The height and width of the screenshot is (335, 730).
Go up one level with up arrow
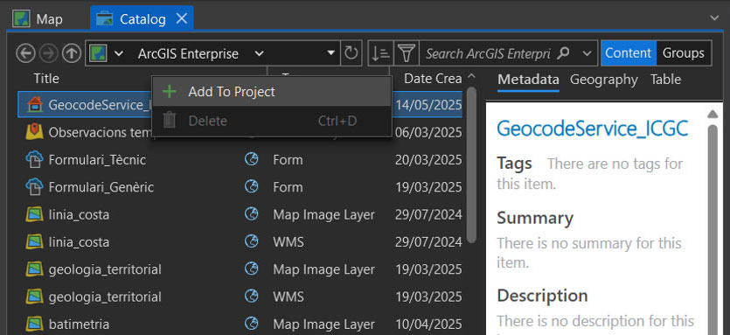tap(71, 53)
